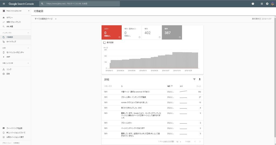Viewport: 276px width, 145px height.
Task: Expand the 手動による対策 sidebar section
Action: [28, 63]
